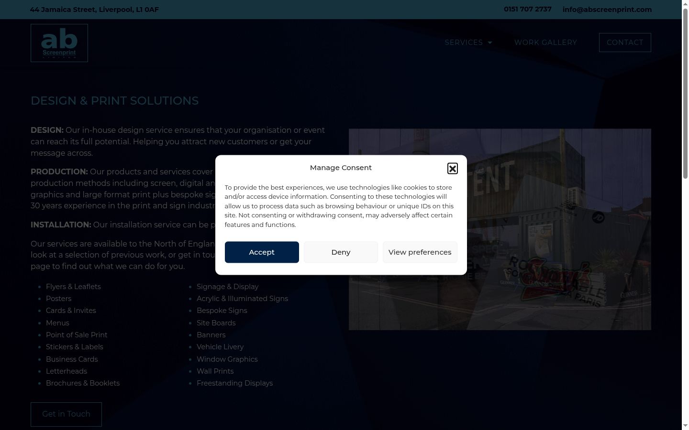The height and width of the screenshot is (430, 689).
Task: Expand the Services menu arrow
Action: click(x=490, y=43)
